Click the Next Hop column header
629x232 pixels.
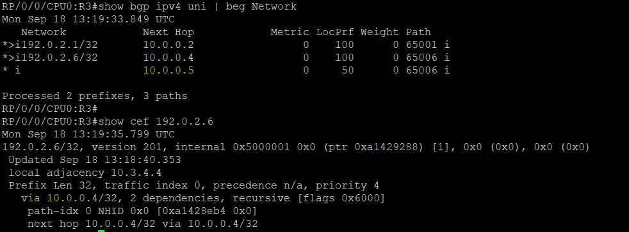coord(168,32)
